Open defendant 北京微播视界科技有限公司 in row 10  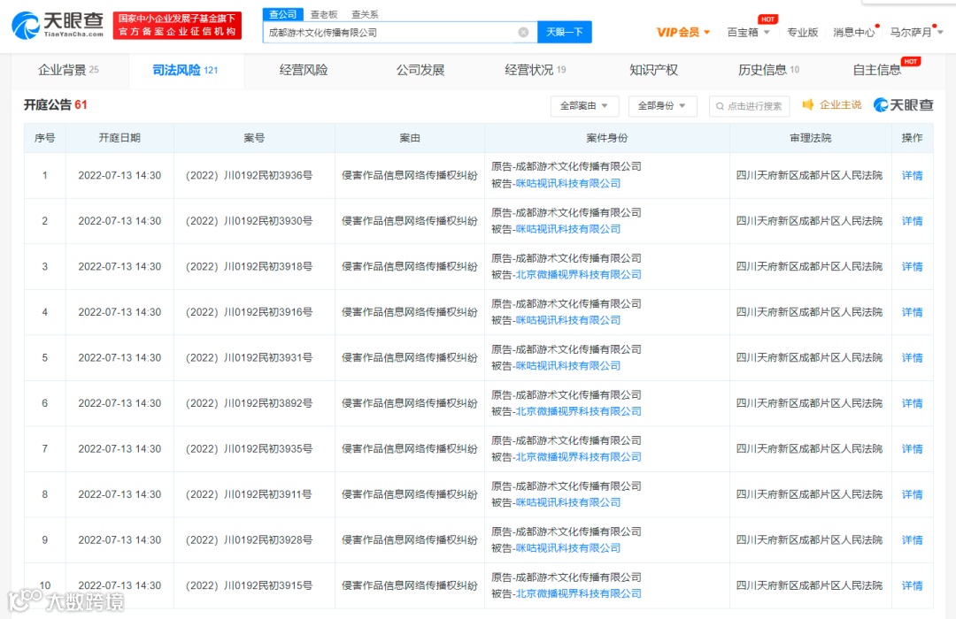579,593
